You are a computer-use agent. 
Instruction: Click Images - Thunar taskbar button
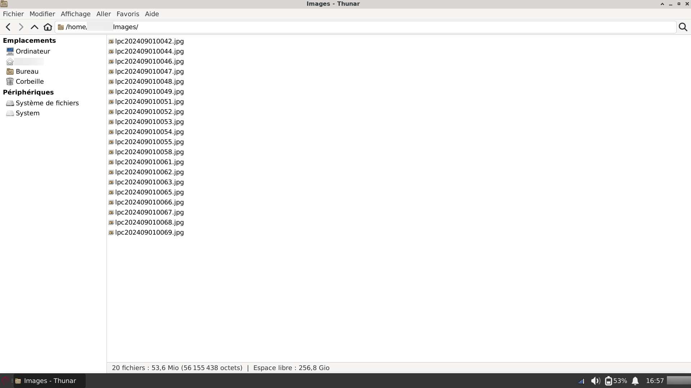tap(49, 381)
